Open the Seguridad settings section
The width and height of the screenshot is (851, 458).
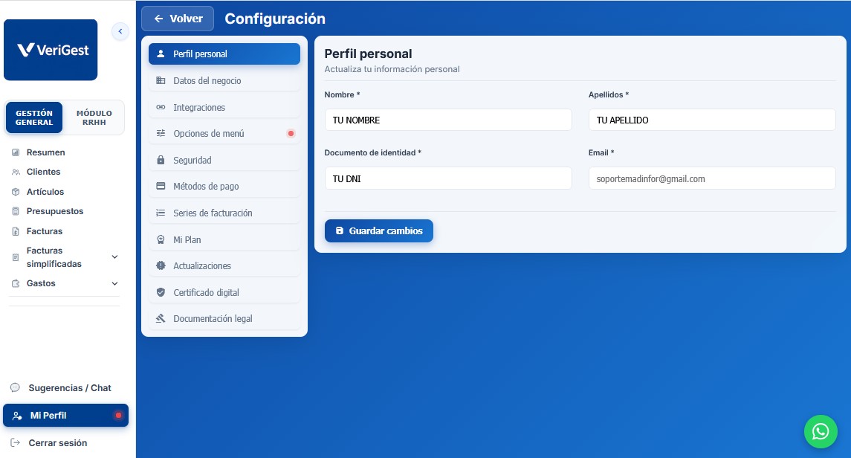[x=224, y=160]
